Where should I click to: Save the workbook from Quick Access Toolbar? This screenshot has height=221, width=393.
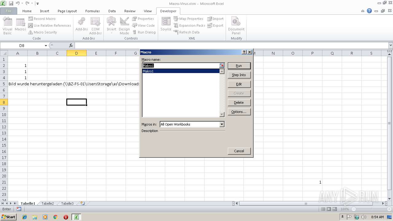click(x=11, y=4)
